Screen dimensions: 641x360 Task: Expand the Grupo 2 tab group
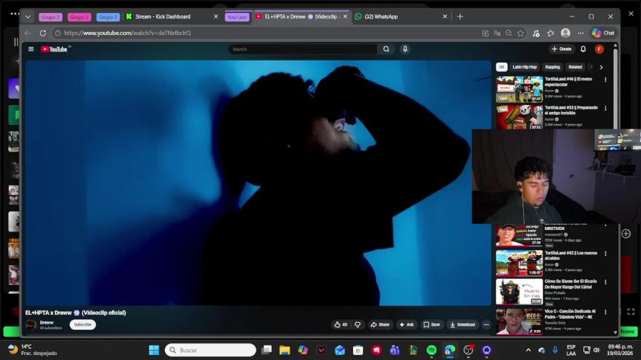pyautogui.click(x=79, y=17)
